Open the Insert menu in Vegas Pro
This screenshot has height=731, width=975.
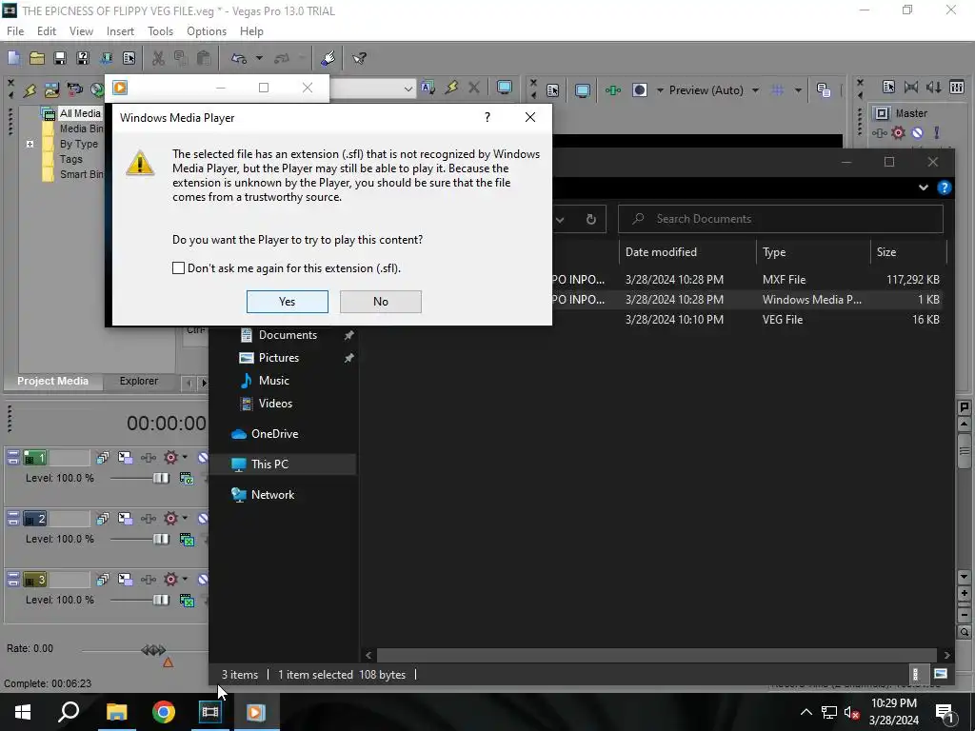[x=120, y=31]
